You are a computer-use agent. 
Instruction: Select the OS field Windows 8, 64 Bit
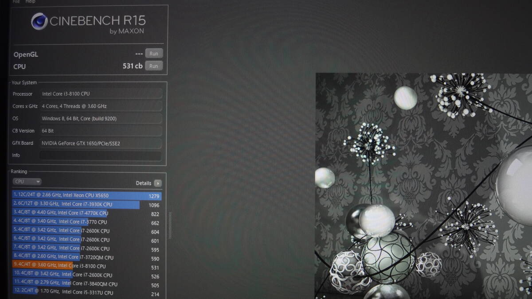(x=101, y=119)
